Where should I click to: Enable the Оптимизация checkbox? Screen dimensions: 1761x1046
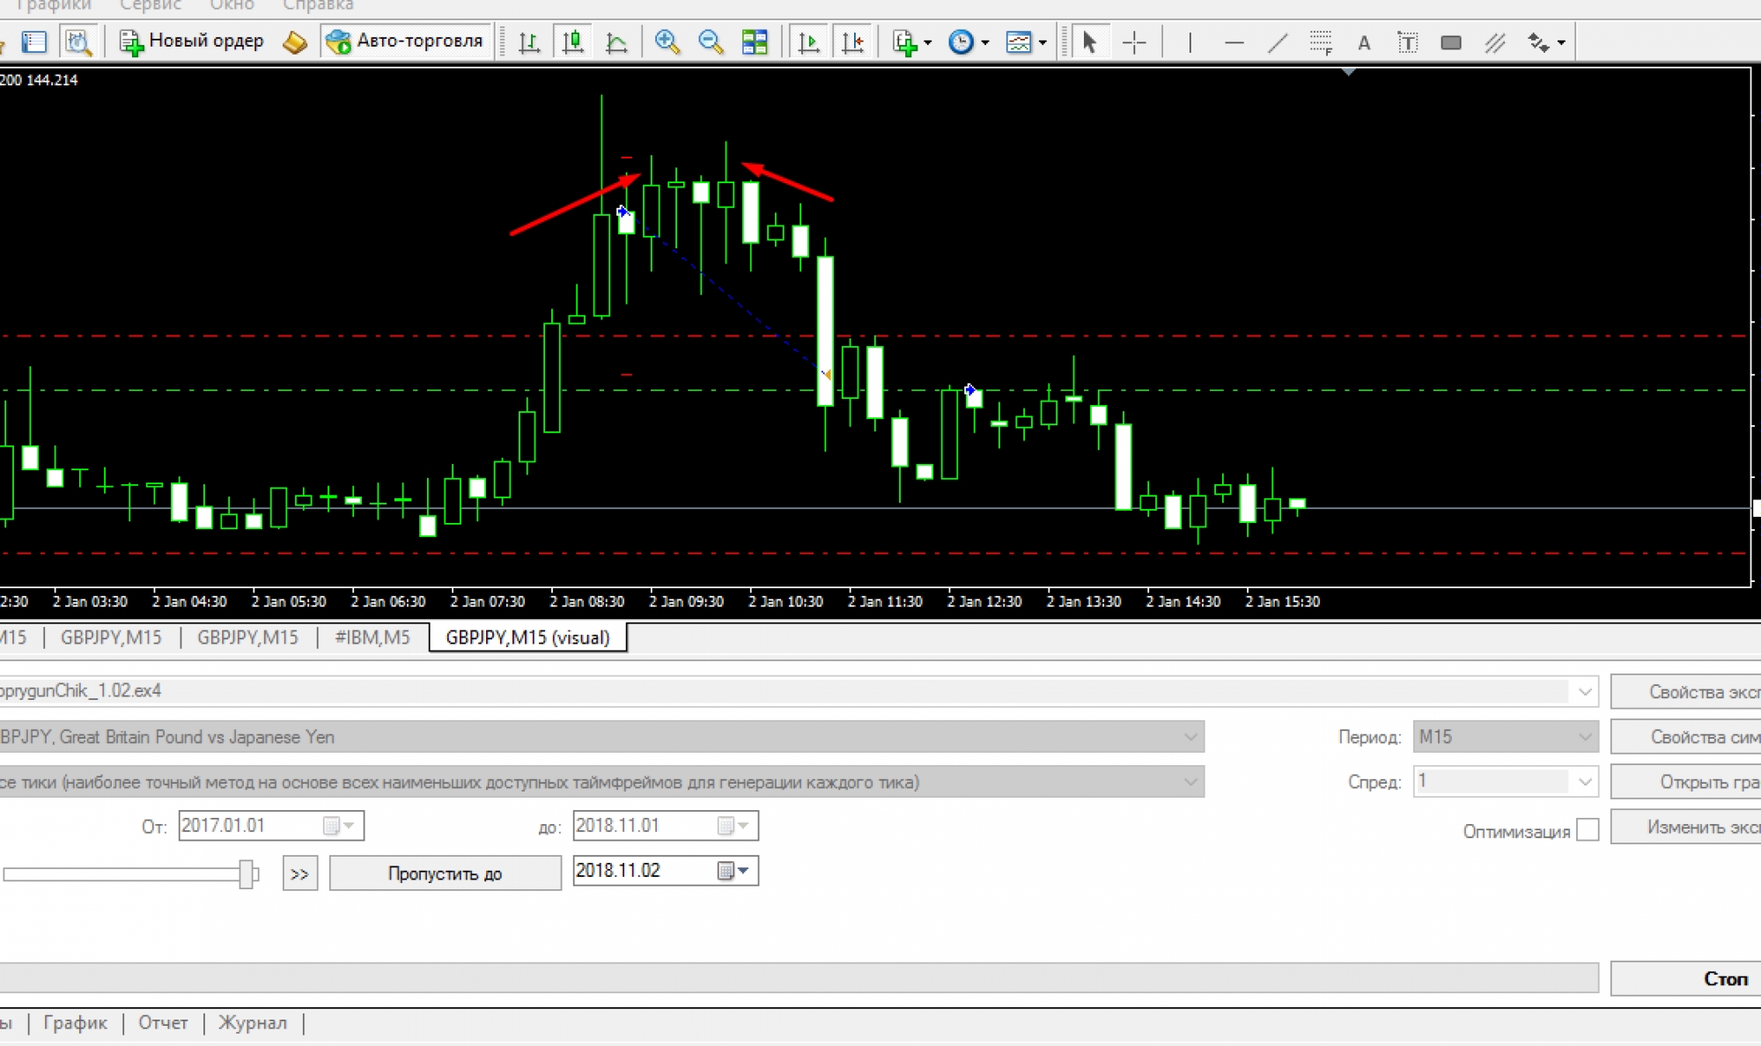[x=1587, y=830]
